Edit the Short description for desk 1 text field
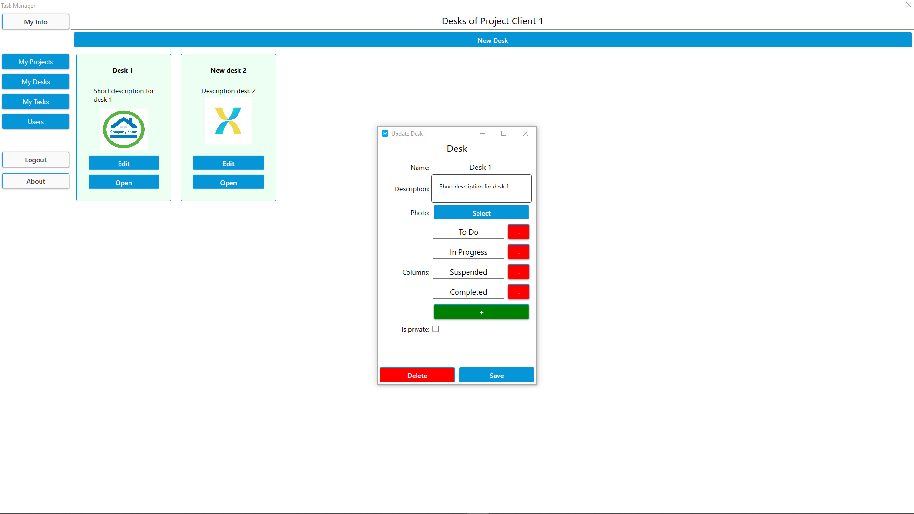 pyautogui.click(x=481, y=188)
